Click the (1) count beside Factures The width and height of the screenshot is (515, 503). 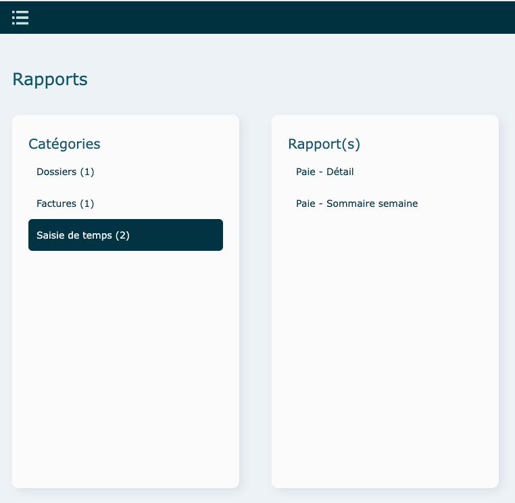[87, 203]
